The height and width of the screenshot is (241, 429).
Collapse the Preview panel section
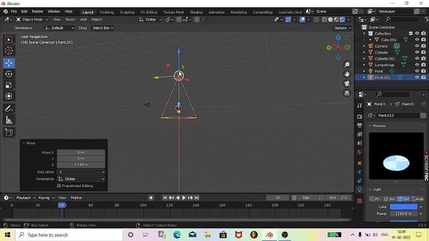371,126
